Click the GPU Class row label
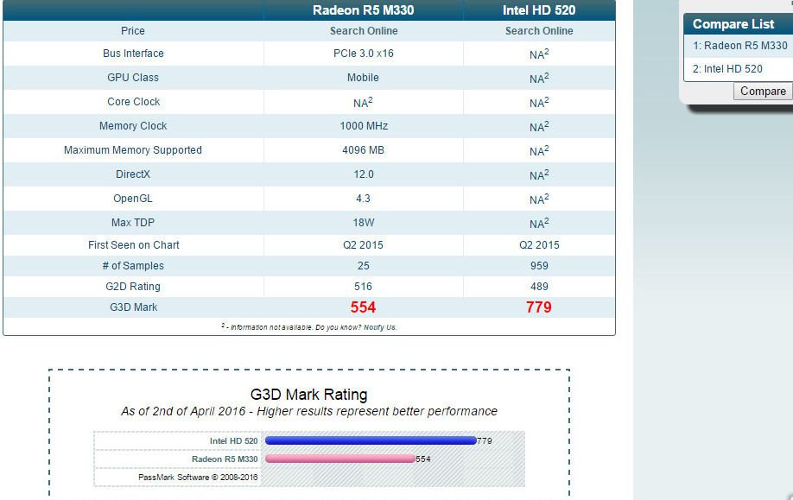The width and height of the screenshot is (793, 500). [133, 78]
